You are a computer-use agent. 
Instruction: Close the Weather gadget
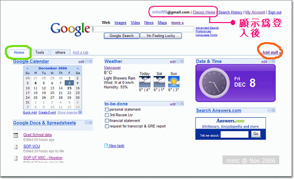point(182,61)
